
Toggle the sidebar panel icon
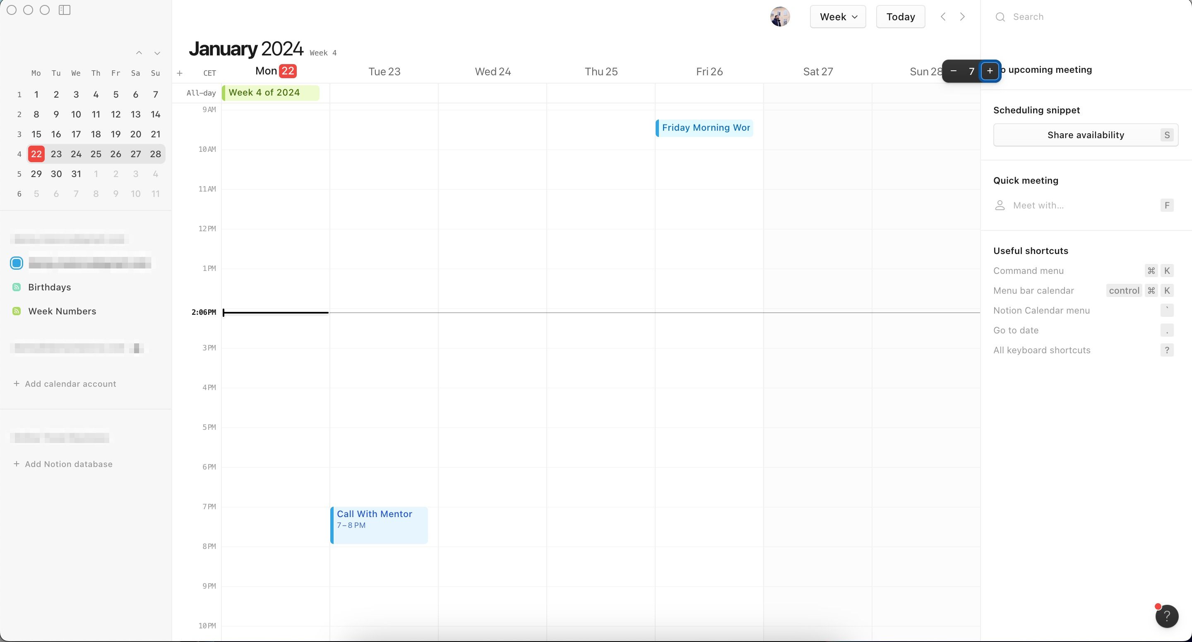64,10
